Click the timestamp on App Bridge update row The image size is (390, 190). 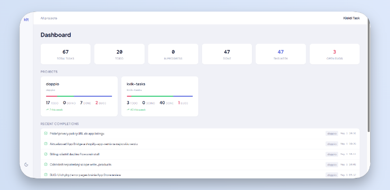(x=348, y=144)
